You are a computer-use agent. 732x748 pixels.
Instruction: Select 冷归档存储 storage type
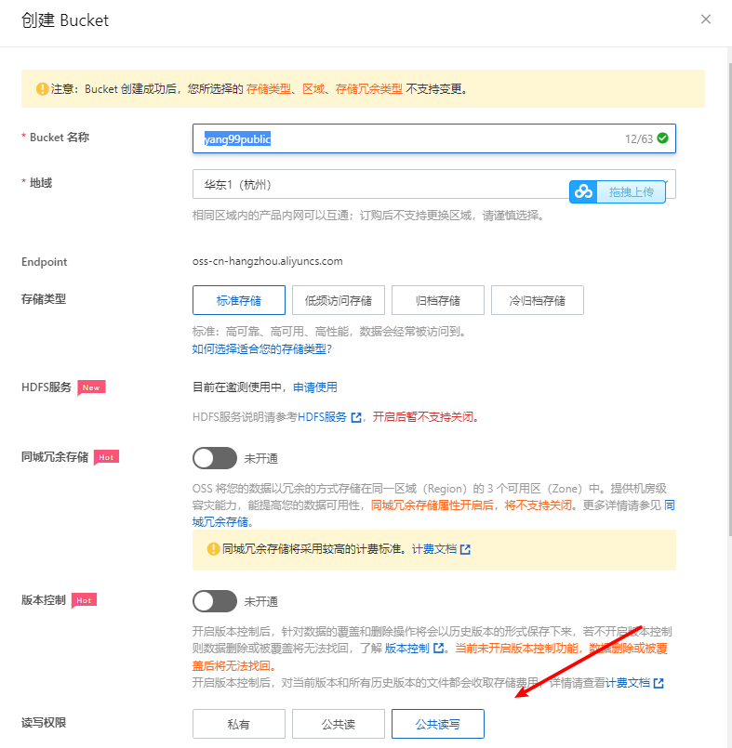pos(538,300)
